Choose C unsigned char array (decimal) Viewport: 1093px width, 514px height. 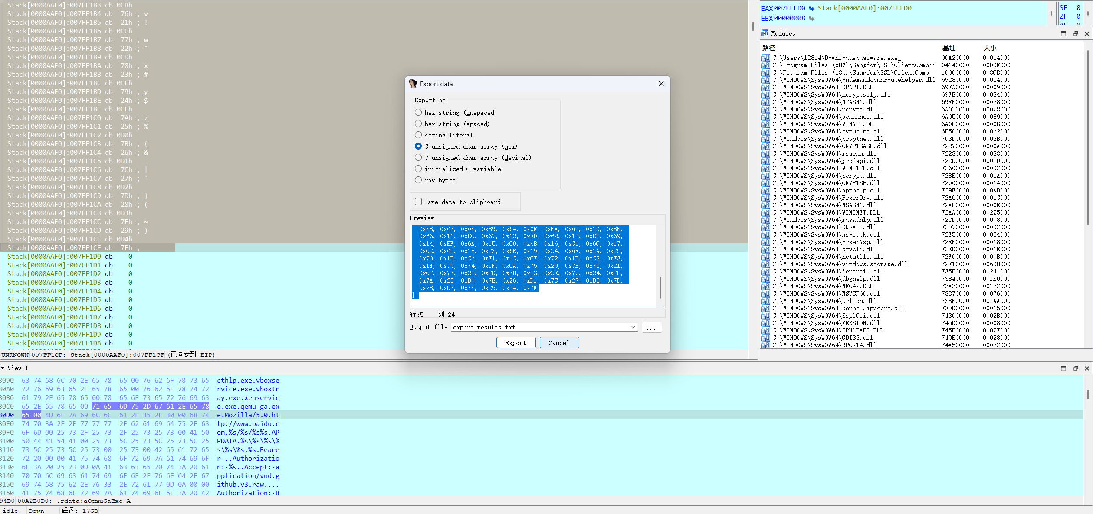pos(418,158)
